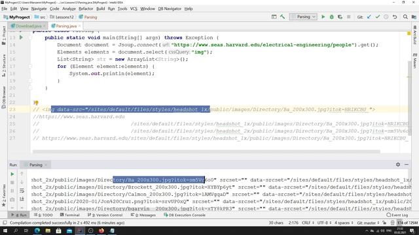
Task: Stop process in Run panel sidebar
Action: point(12,183)
